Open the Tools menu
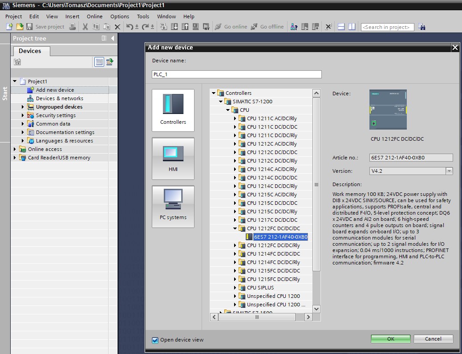 click(143, 16)
